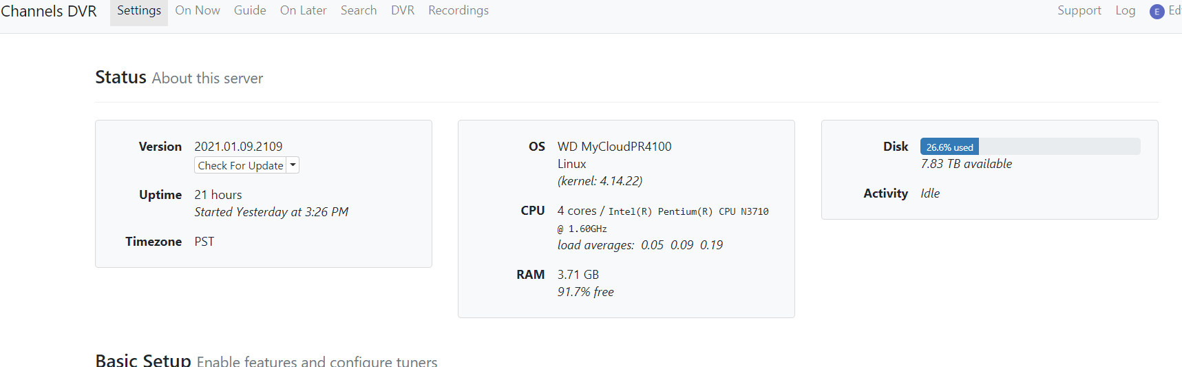Expand the Check For Update dropdown arrow
This screenshot has width=1182, height=367.
point(293,165)
